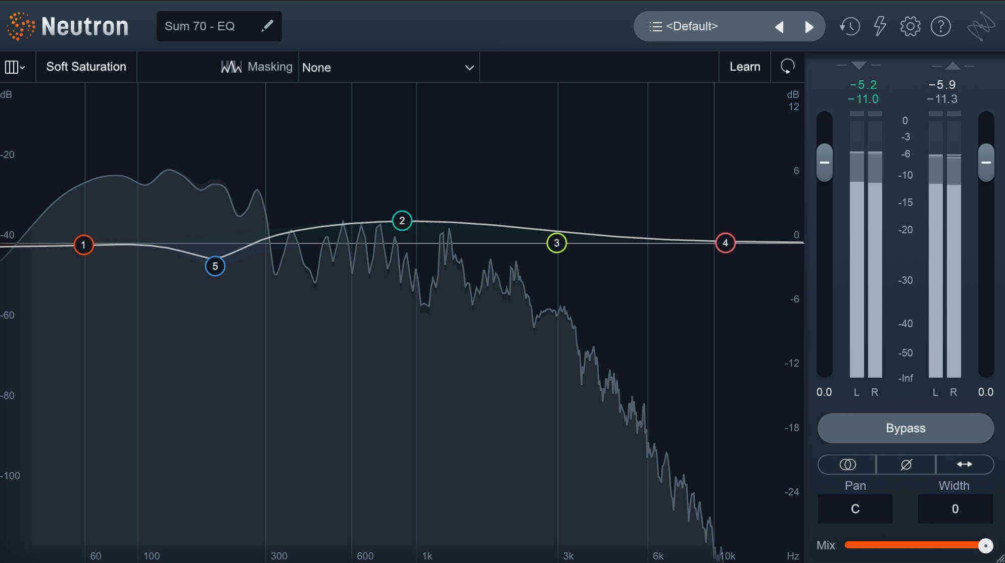Click the preset name <Default>
Image resolution: width=1005 pixels, height=563 pixels.
[x=692, y=26]
